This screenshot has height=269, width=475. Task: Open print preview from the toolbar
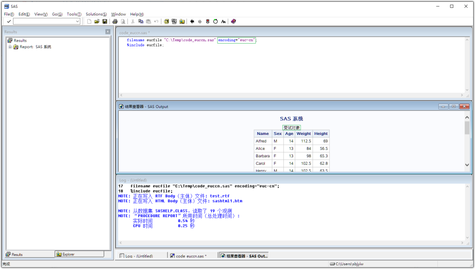click(x=123, y=21)
